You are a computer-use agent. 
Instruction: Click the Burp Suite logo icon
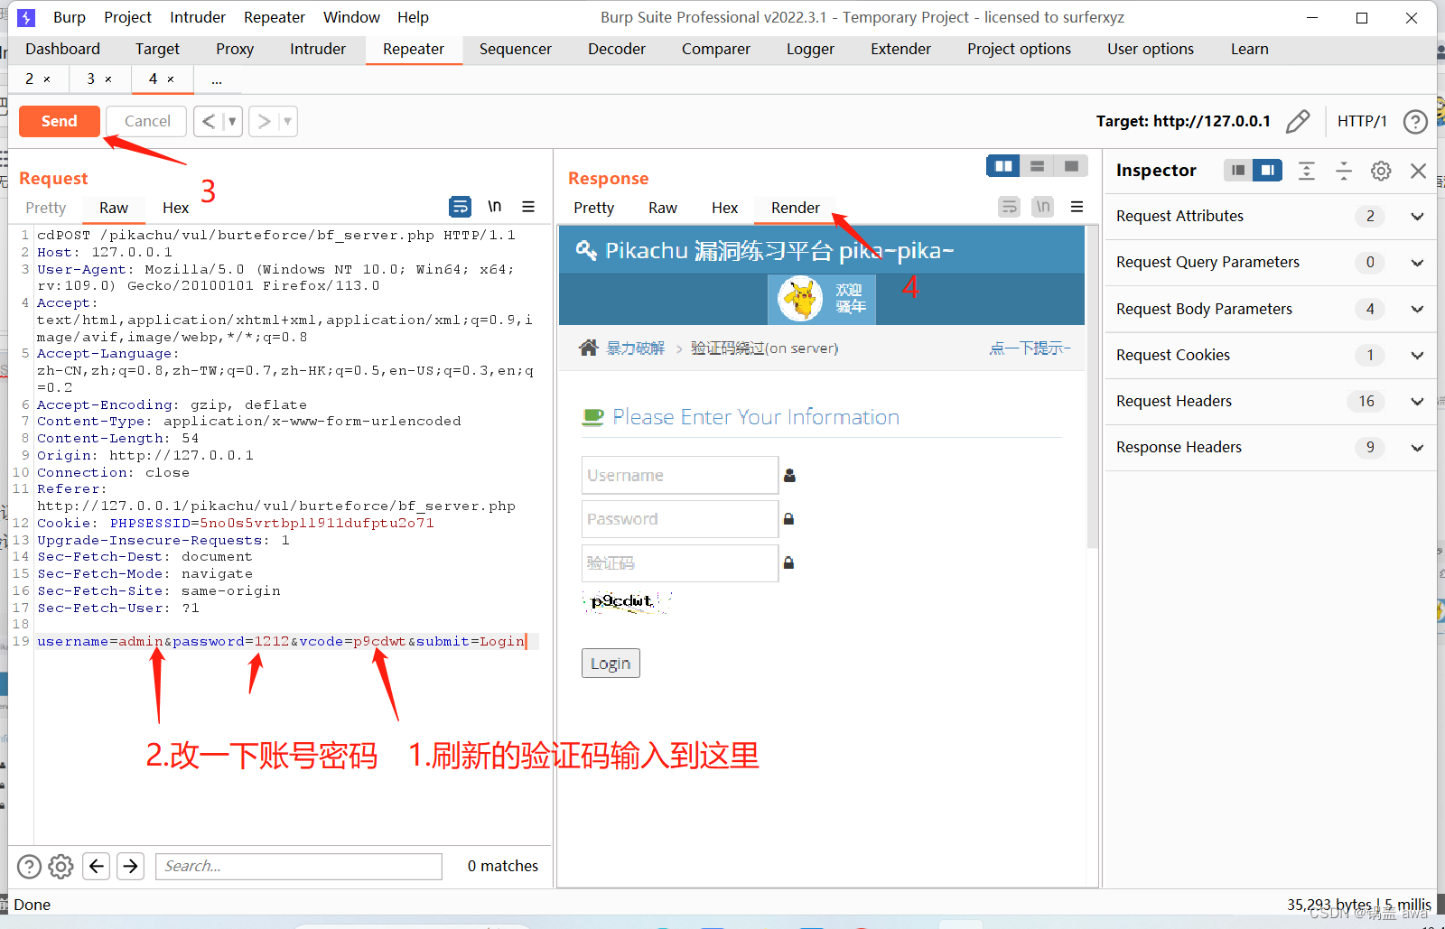pyautogui.click(x=26, y=17)
